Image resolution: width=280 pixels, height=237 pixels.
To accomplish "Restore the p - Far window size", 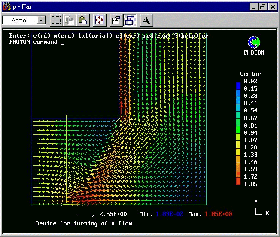I will coord(263,7).
